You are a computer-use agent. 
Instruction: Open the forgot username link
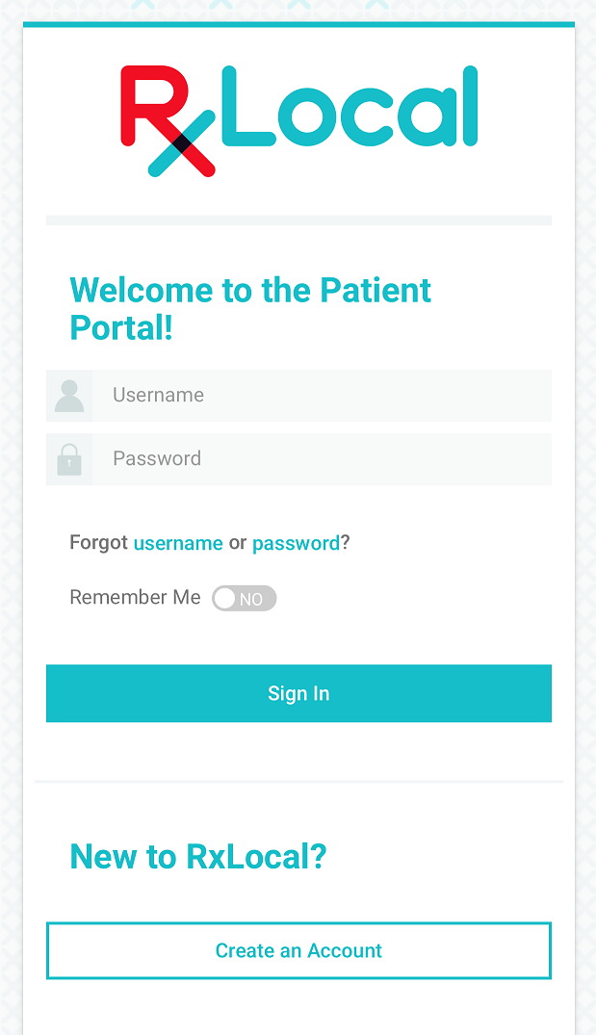[178, 543]
